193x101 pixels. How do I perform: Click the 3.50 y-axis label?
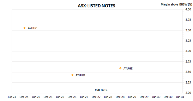(x=188, y=30)
